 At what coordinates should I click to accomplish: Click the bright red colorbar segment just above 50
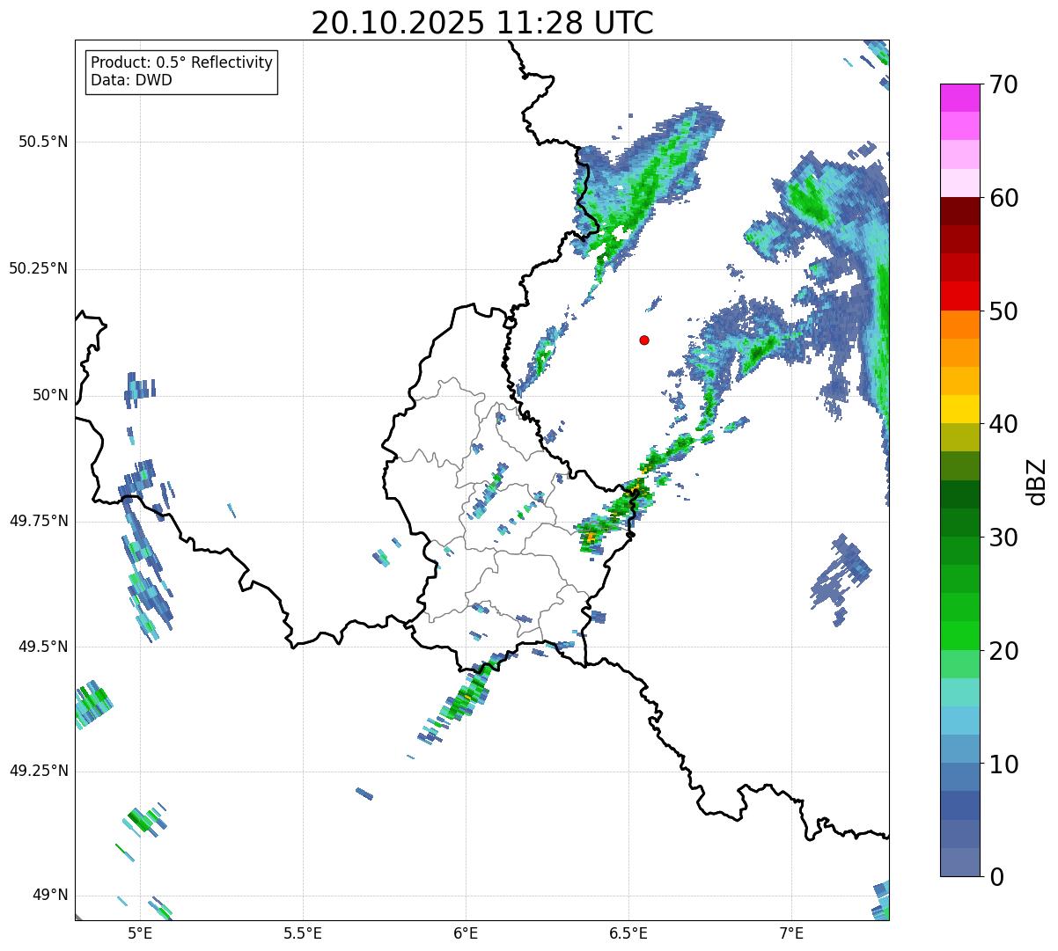click(x=959, y=296)
